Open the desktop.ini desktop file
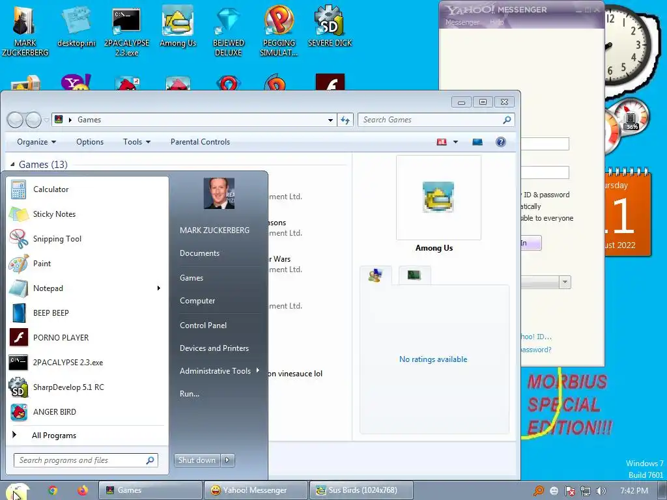This screenshot has width=667, height=500. [76, 26]
